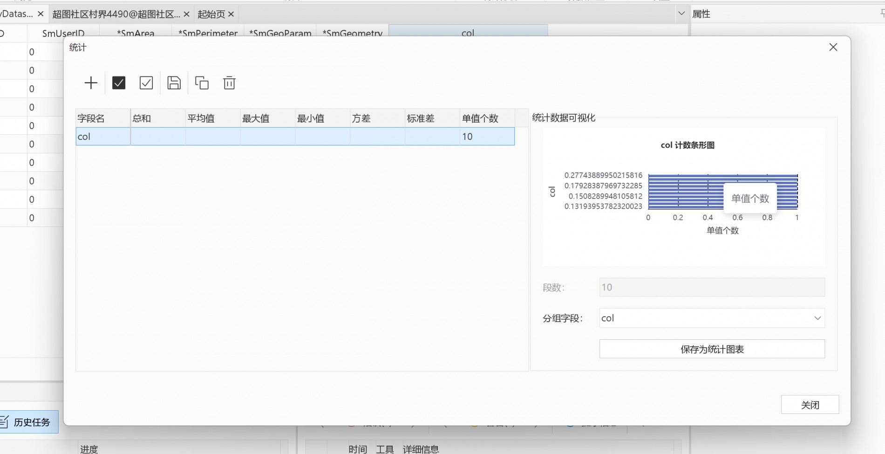885x454 pixels.
Task: Click the select-all filled checkmark icon
Action: 119,83
